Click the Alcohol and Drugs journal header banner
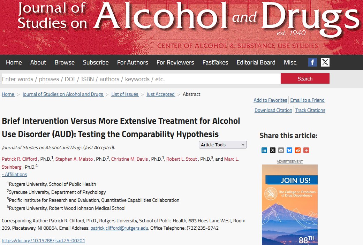This screenshot has height=245, width=363. coord(181,27)
